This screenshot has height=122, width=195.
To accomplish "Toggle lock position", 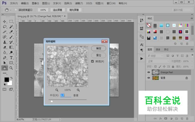I will point(164,67).
